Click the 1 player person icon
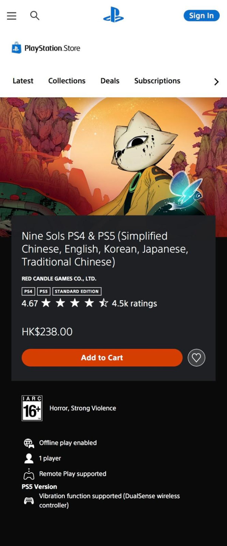227x546 pixels. (x=29, y=459)
